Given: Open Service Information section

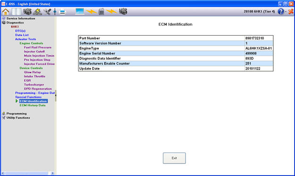Looking at the screenshot, I should point(21,18).
